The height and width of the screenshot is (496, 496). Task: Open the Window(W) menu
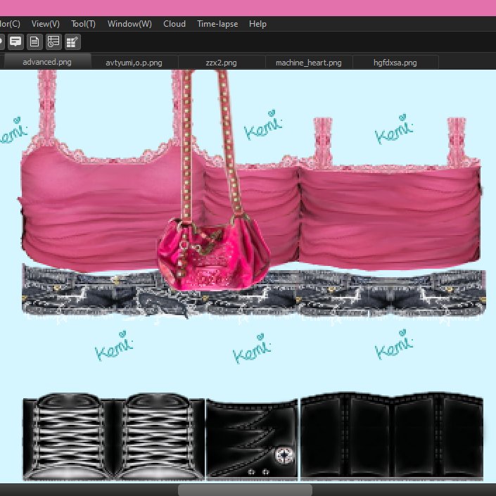tap(129, 24)
